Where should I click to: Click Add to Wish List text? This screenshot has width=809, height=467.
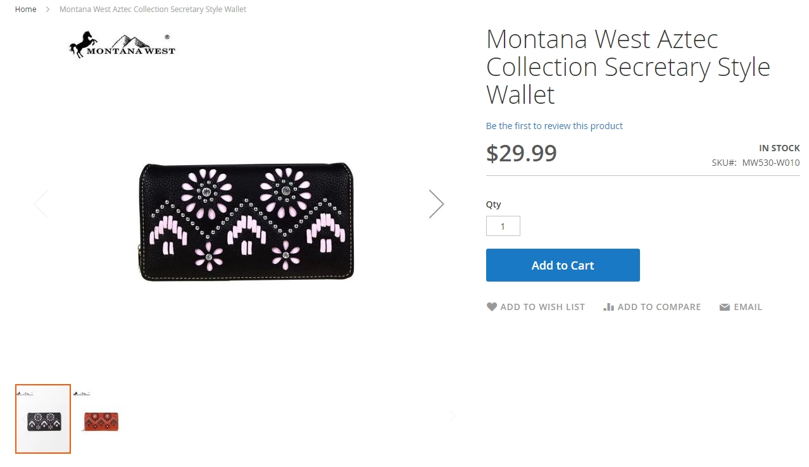point(542,307)
